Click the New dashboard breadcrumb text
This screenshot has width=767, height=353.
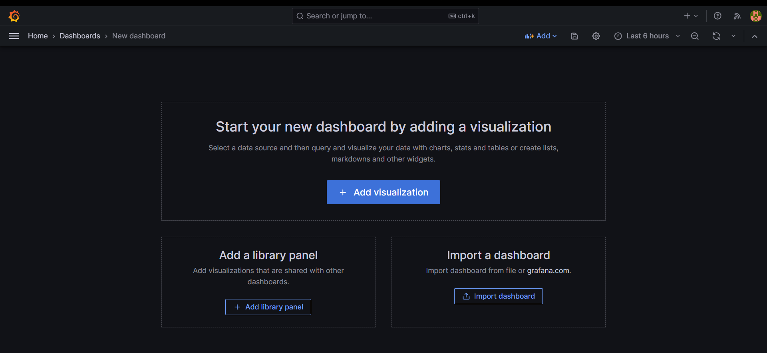pos(139,36)
